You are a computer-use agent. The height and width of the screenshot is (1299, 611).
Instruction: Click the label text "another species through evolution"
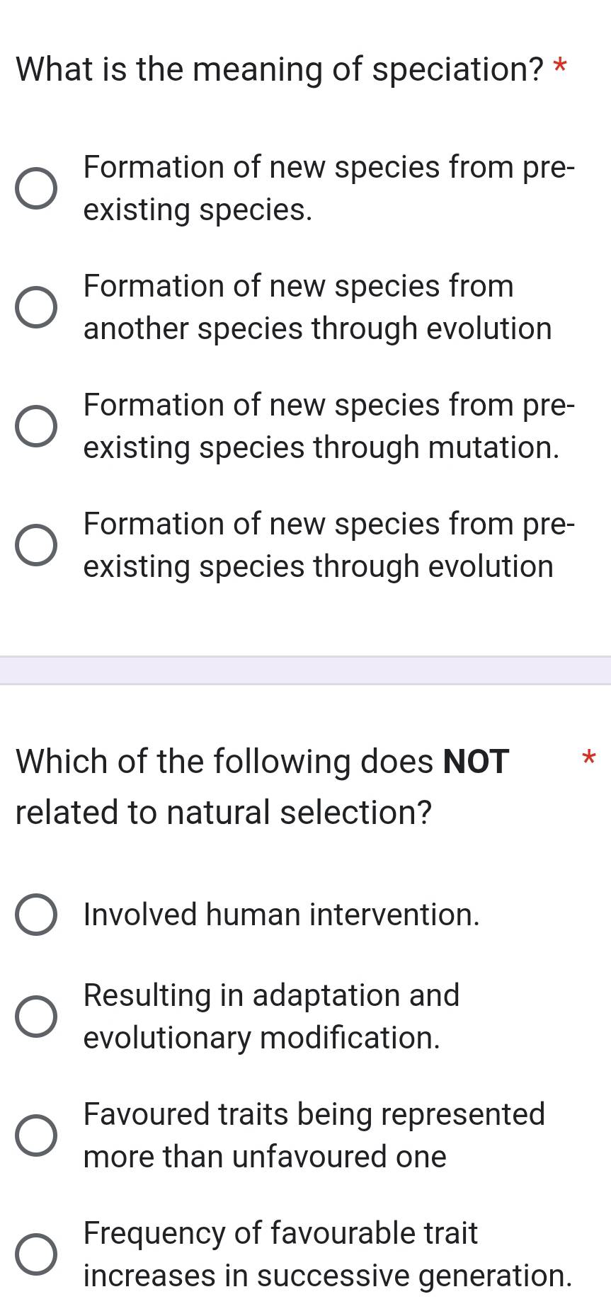[317, 328]
